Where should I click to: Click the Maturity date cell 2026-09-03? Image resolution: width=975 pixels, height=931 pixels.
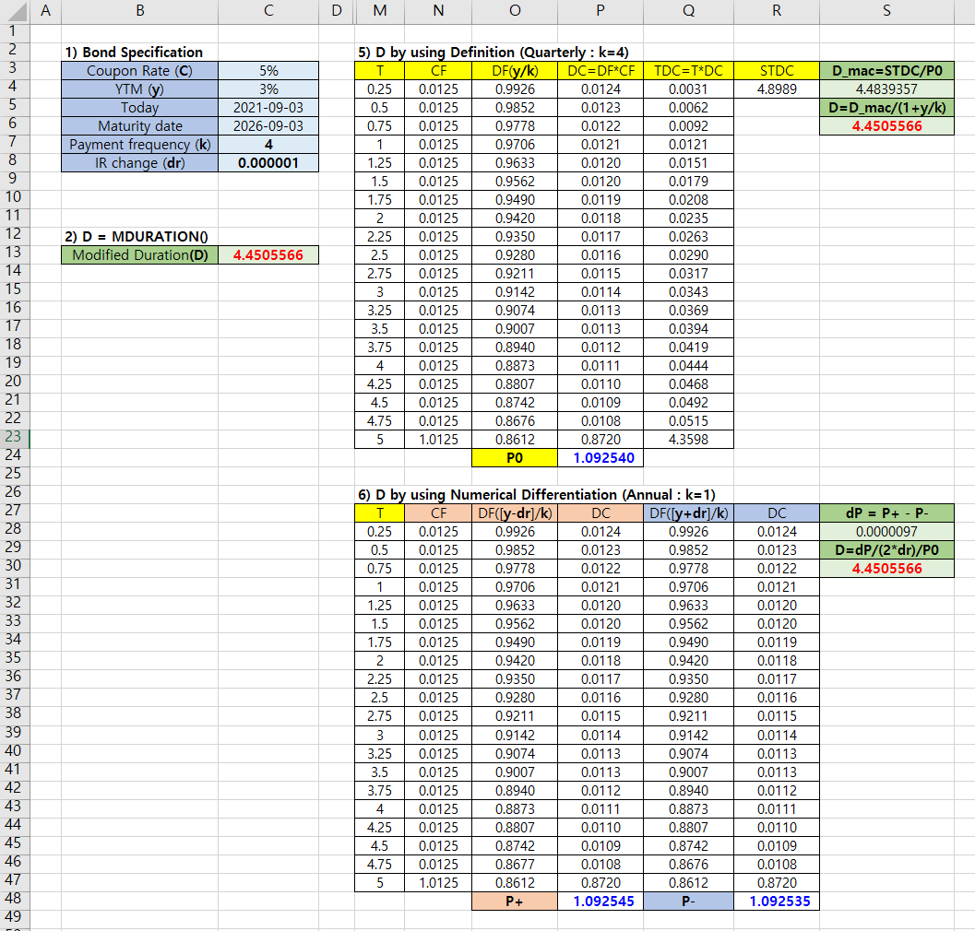268,125
